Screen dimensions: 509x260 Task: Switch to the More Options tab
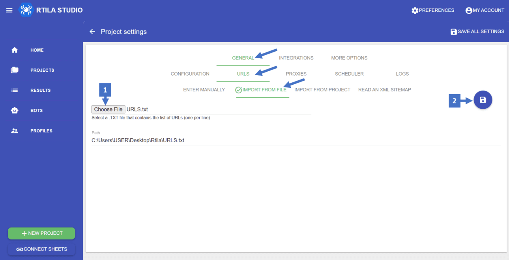(349, 58)
